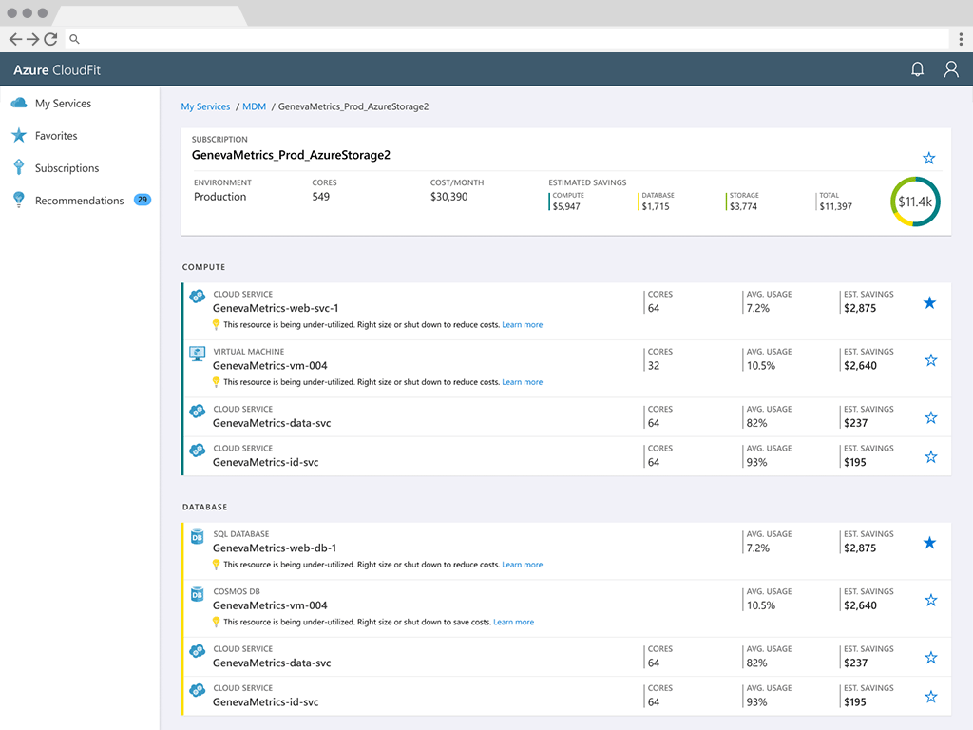Click the $11.4k savings donut chart

tap(915, 202)
